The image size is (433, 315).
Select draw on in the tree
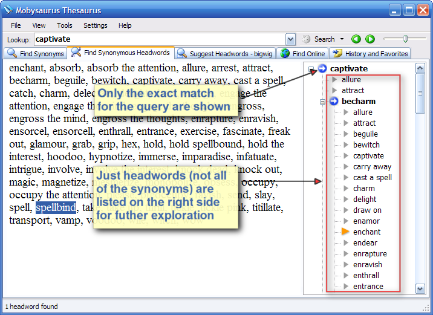[367, 210]
